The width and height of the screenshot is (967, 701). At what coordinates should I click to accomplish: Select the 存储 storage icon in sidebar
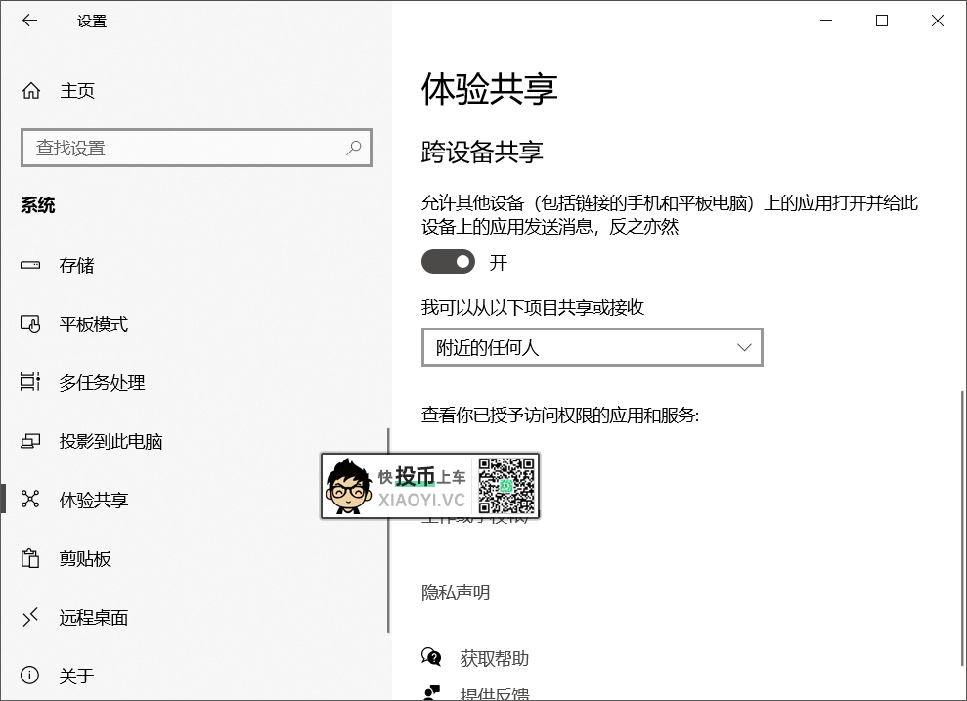(32, 265)
